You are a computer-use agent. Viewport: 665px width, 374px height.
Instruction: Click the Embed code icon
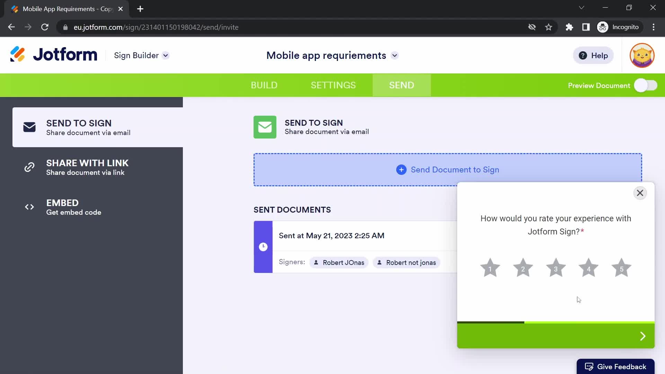click(29, 206)
